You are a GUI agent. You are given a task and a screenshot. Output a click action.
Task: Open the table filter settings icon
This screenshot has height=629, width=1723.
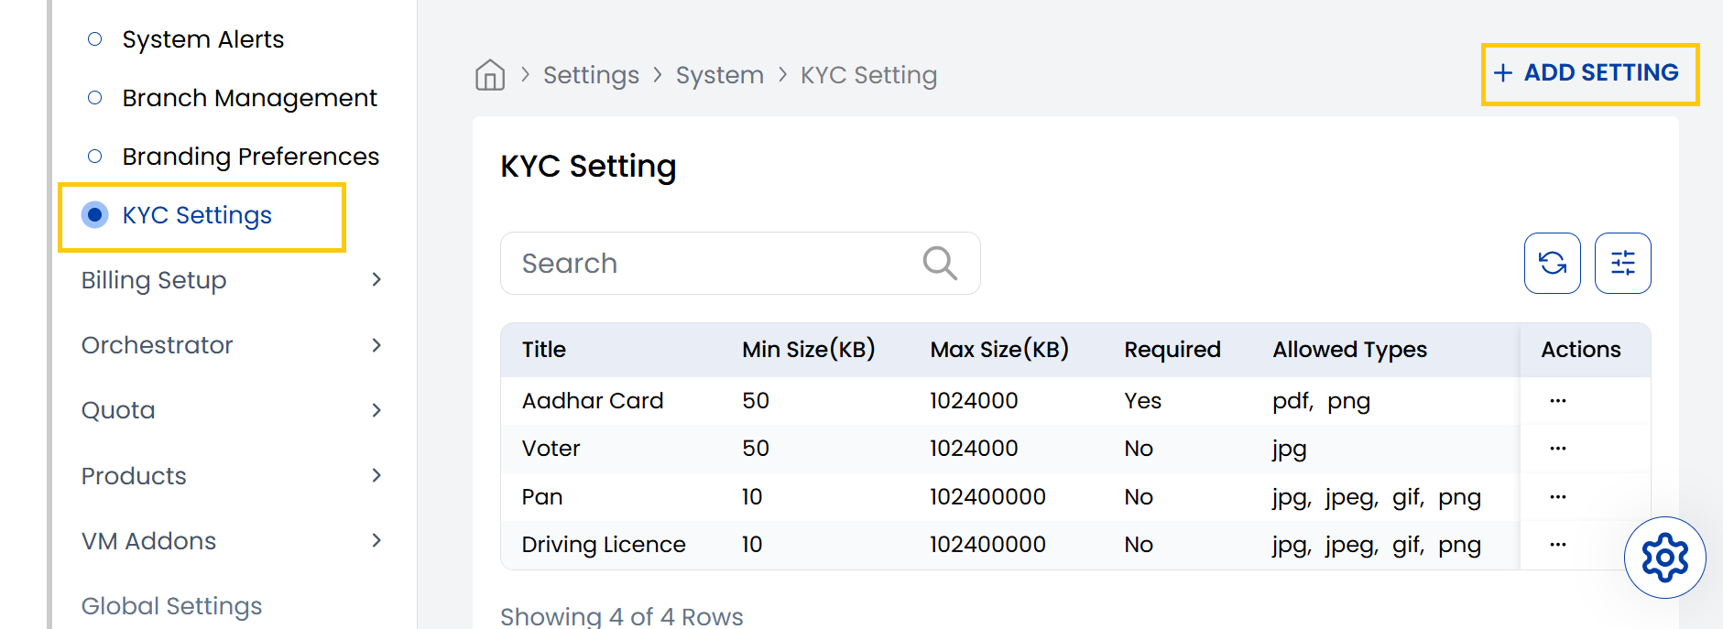[x=1623, y=264]
